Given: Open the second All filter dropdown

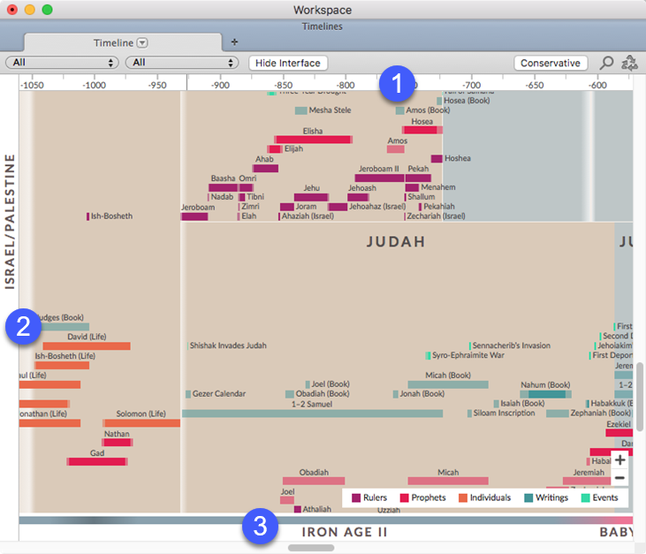Looking at the screenshot, I should tap(182, 63).
